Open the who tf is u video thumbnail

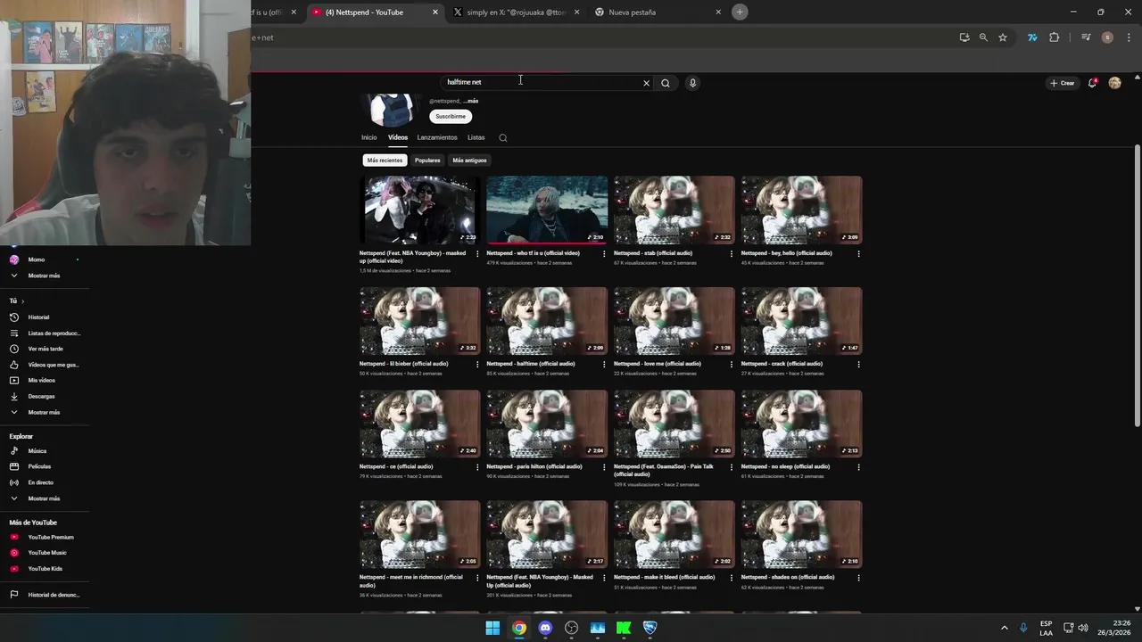point(547,210)
